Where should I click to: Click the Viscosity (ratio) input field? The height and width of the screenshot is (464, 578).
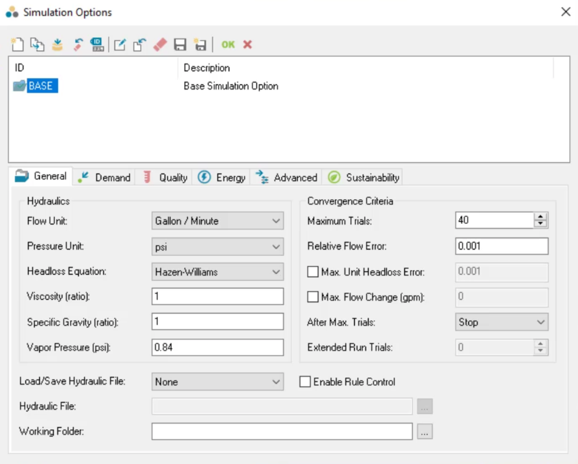tap(217, 296)
